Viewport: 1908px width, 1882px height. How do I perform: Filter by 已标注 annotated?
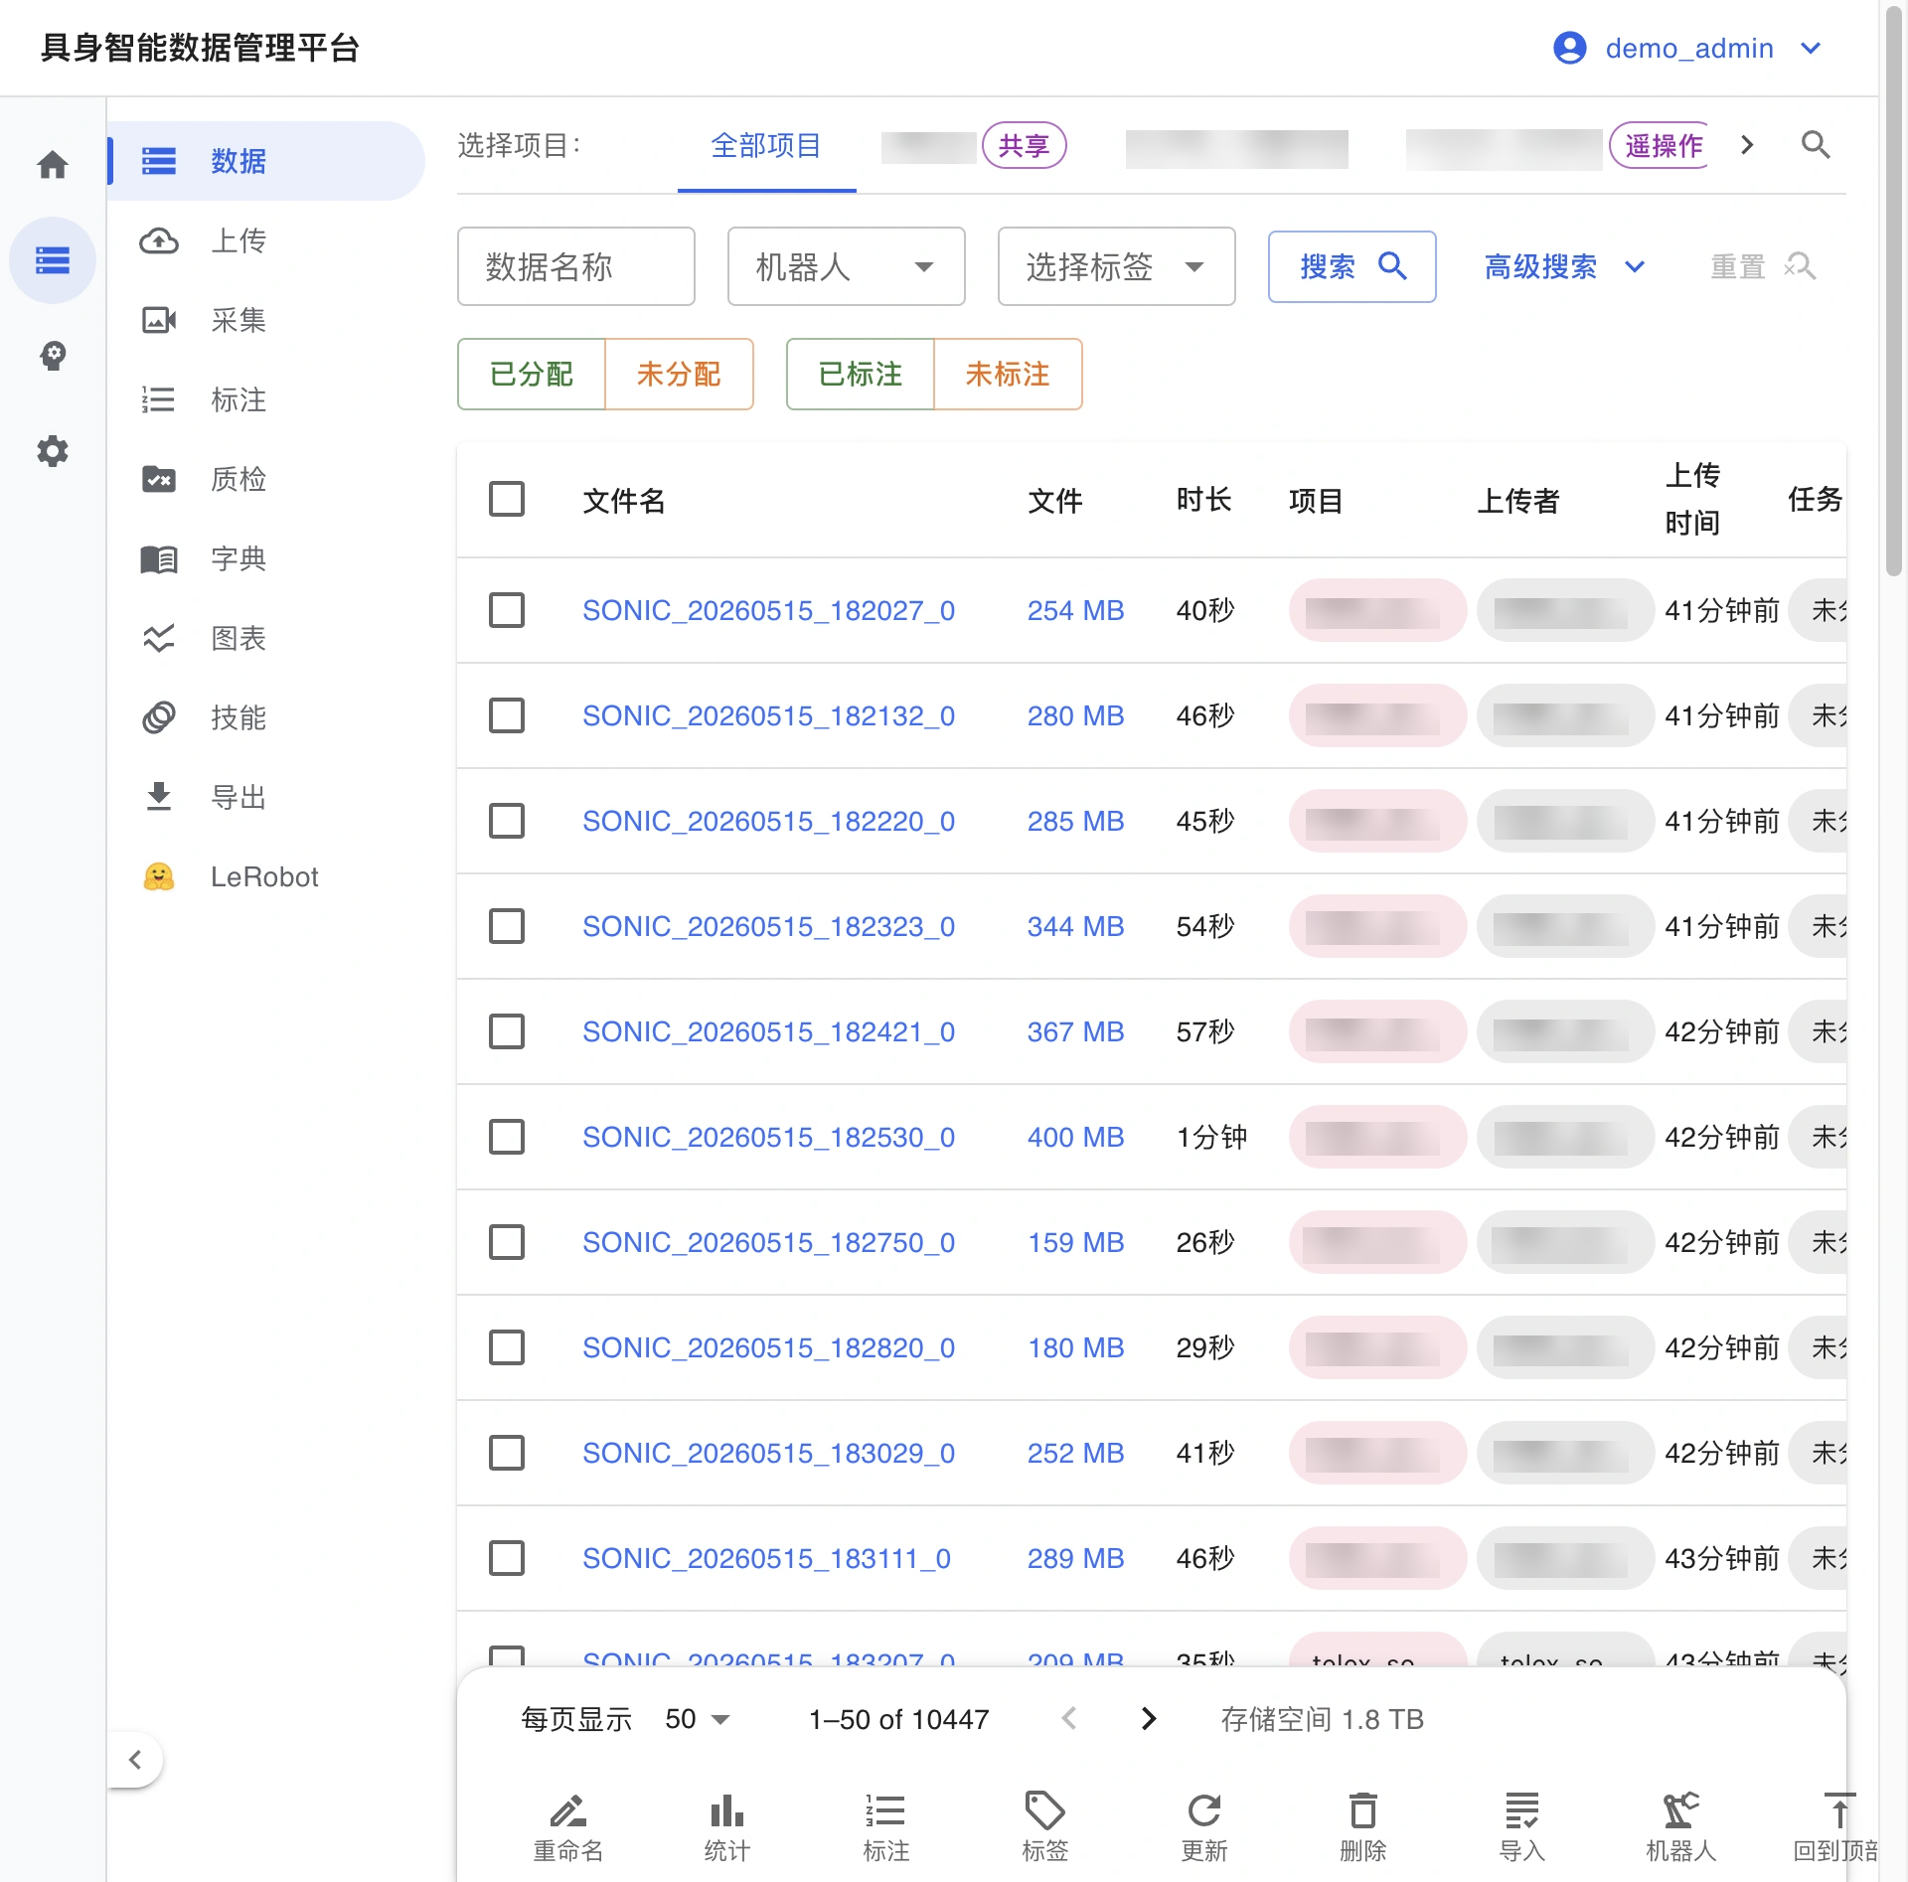[861, 374]
